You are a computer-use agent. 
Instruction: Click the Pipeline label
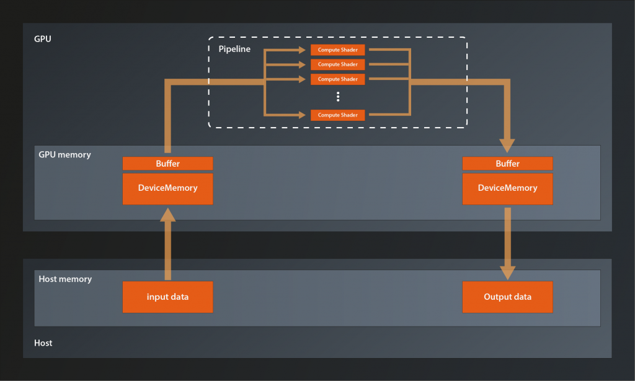234,48
